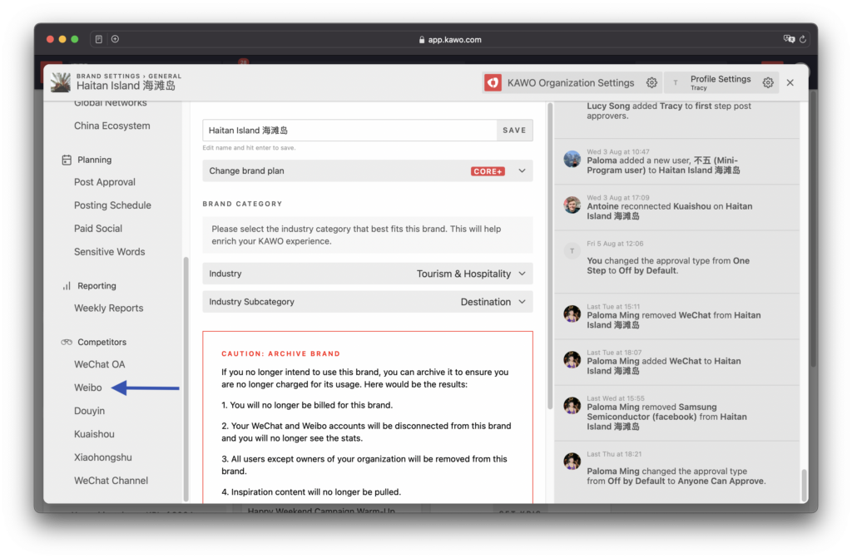Click KAWO Organization Settings button

[571, 82]
